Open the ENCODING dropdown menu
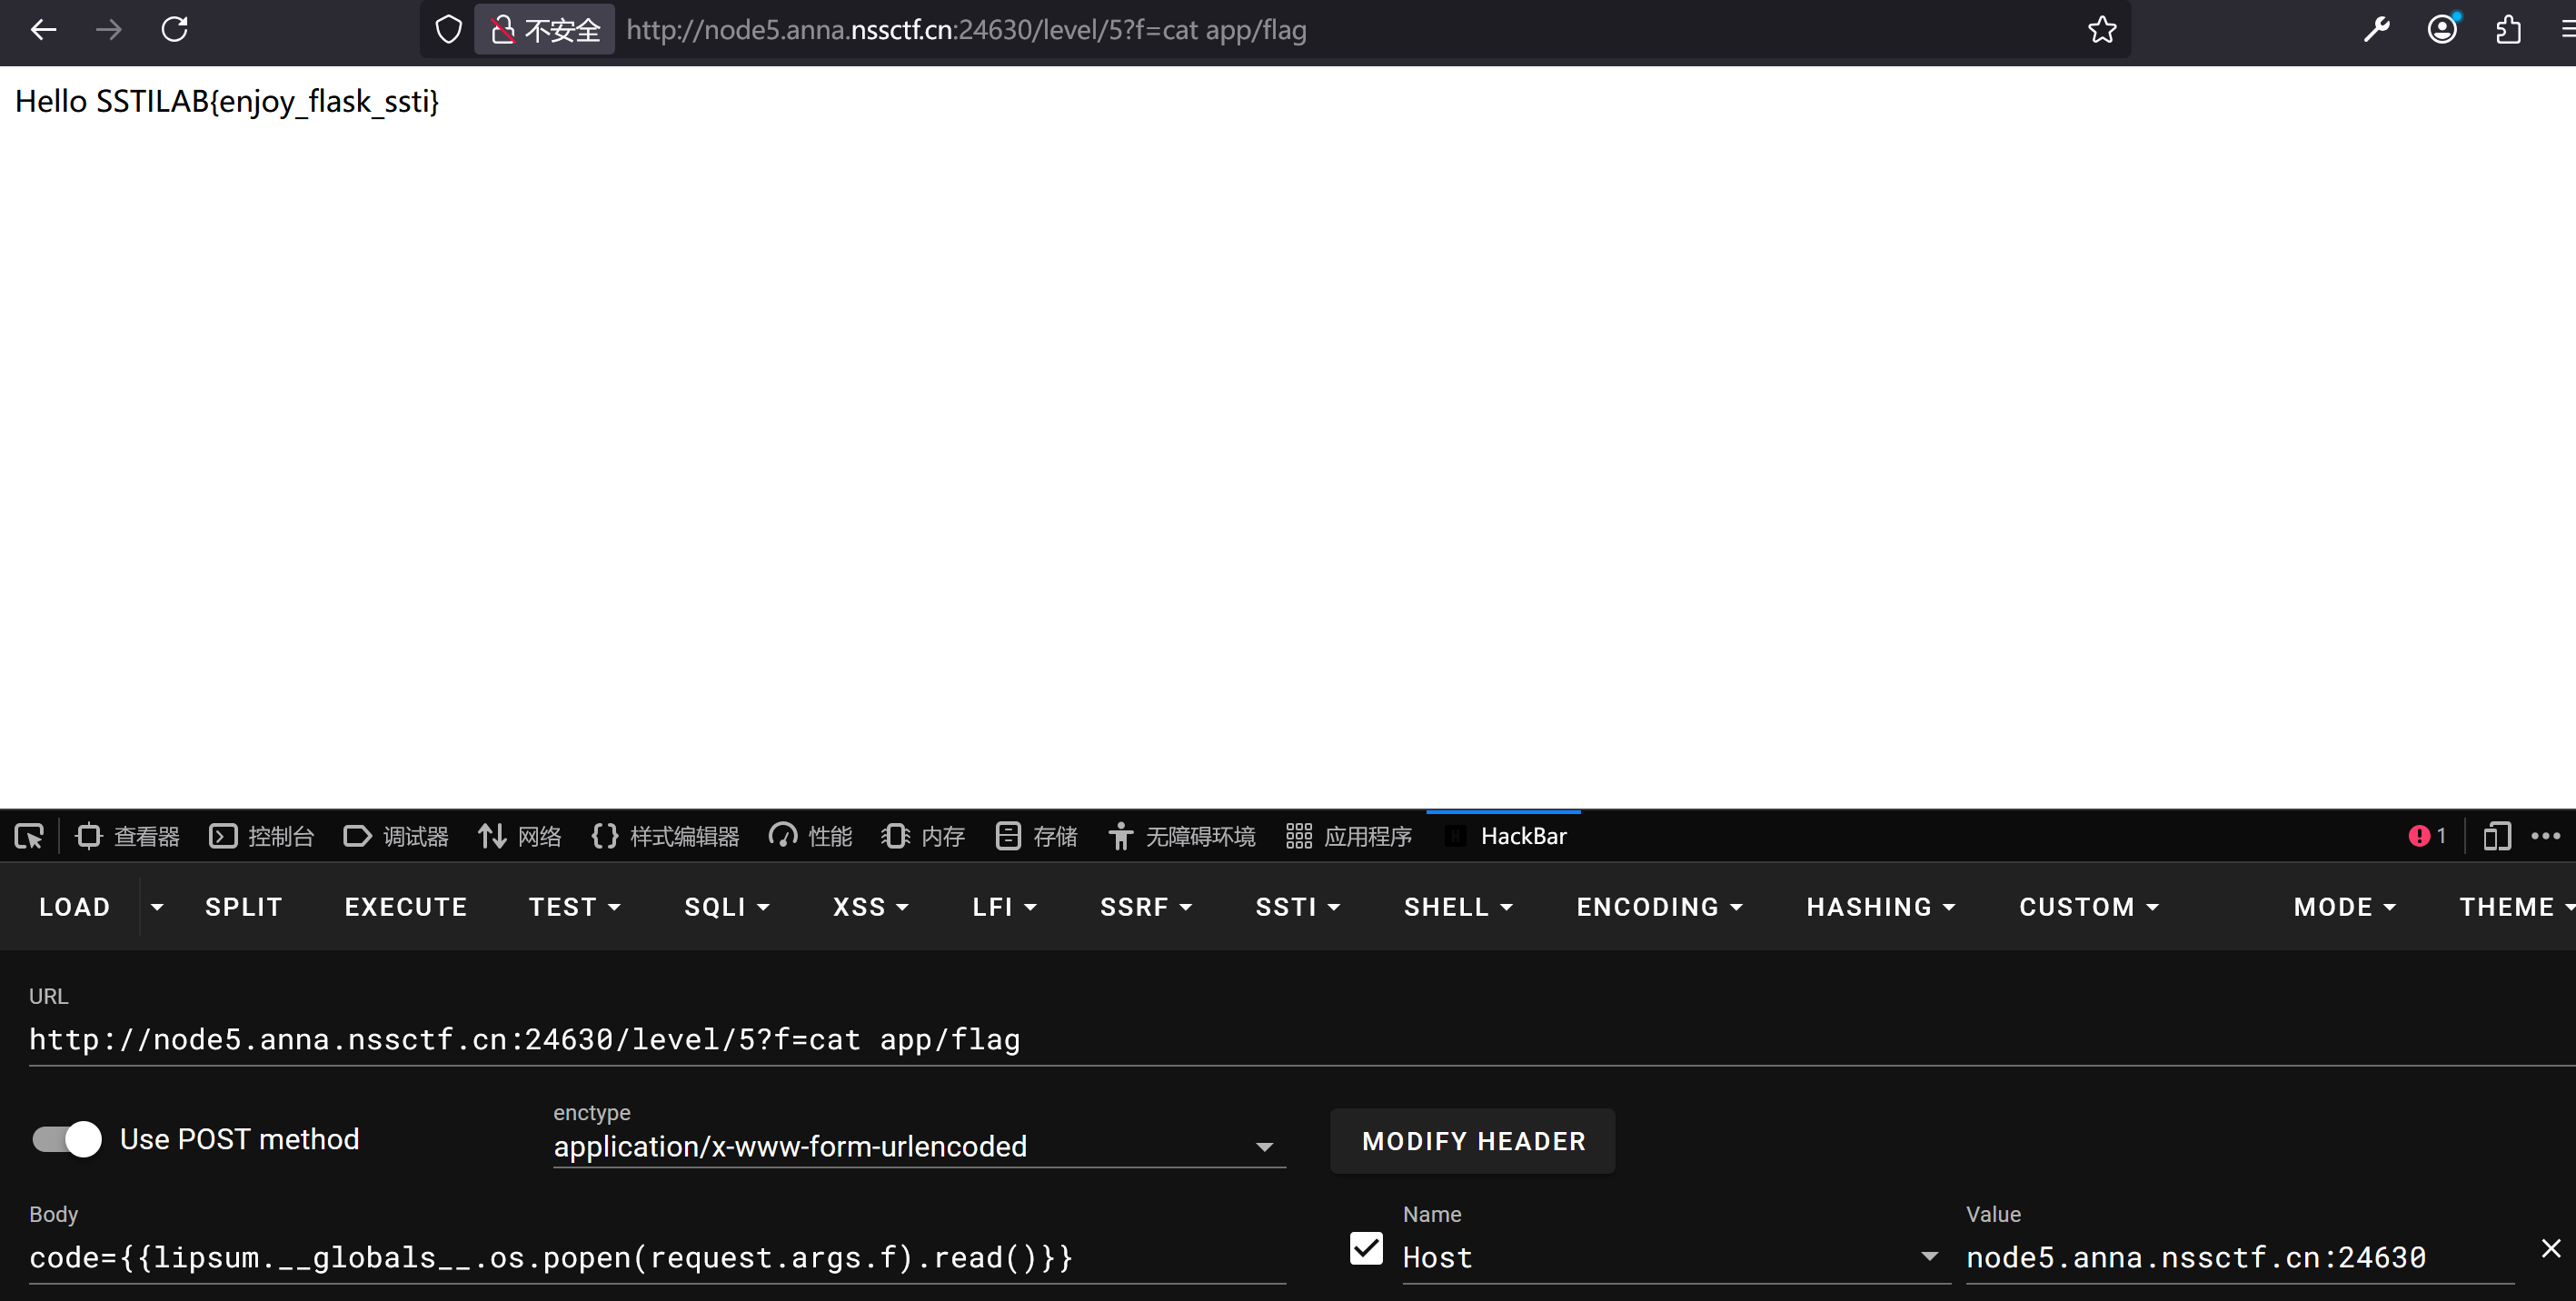 (1659, 907)
